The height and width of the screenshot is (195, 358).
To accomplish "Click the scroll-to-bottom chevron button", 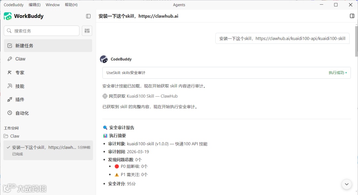I will 347,184.
